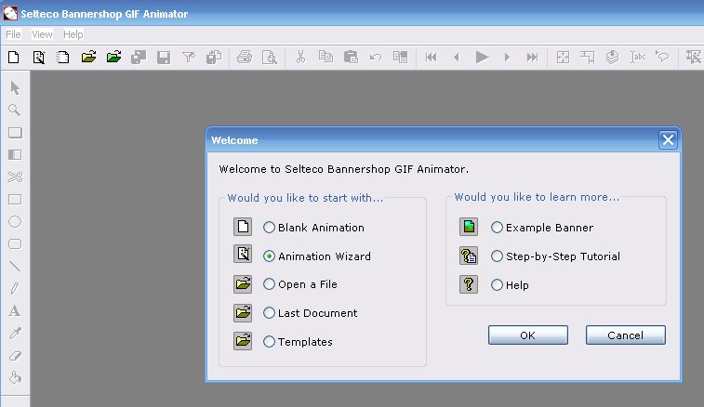Open the View menu
This screenshot has height=407, width=704.
pos(42,34)
